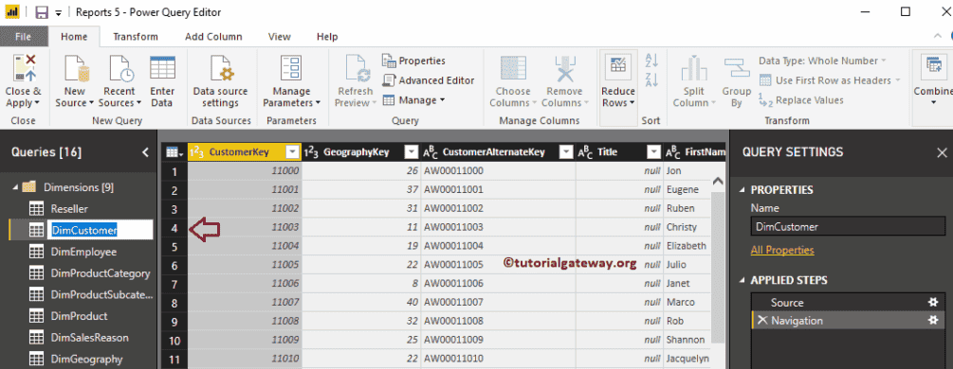Click the Manage Parameters icon
Viewport: 953px width, 369px height.
(x=291, y=68)
